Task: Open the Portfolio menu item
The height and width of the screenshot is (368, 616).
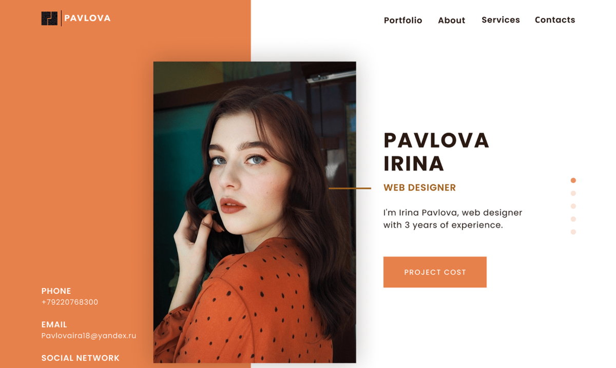Action: tap(403, 20)
